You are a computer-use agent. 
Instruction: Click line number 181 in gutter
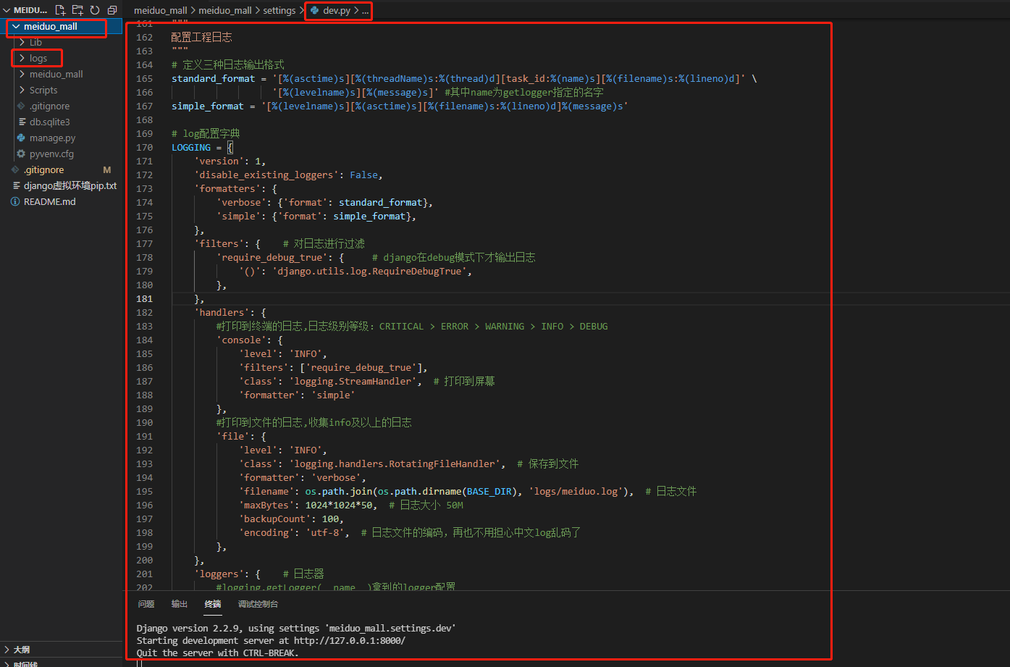point(144,298)
